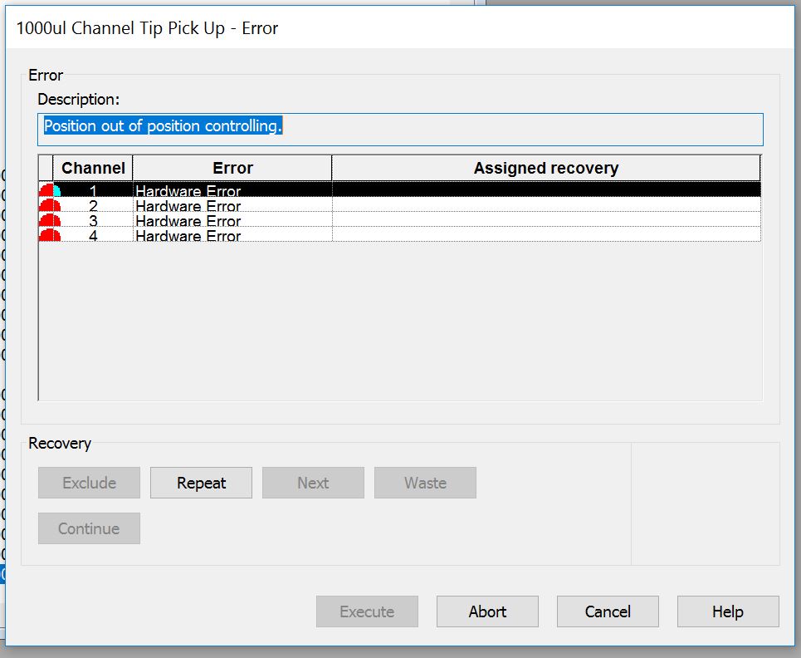Click channel 1 Assigned recovery cell
Viewport: 801px width, 658px height.
coord(546,189)
